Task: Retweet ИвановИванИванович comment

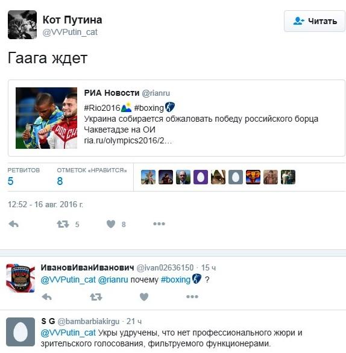Action: (96, 297)
